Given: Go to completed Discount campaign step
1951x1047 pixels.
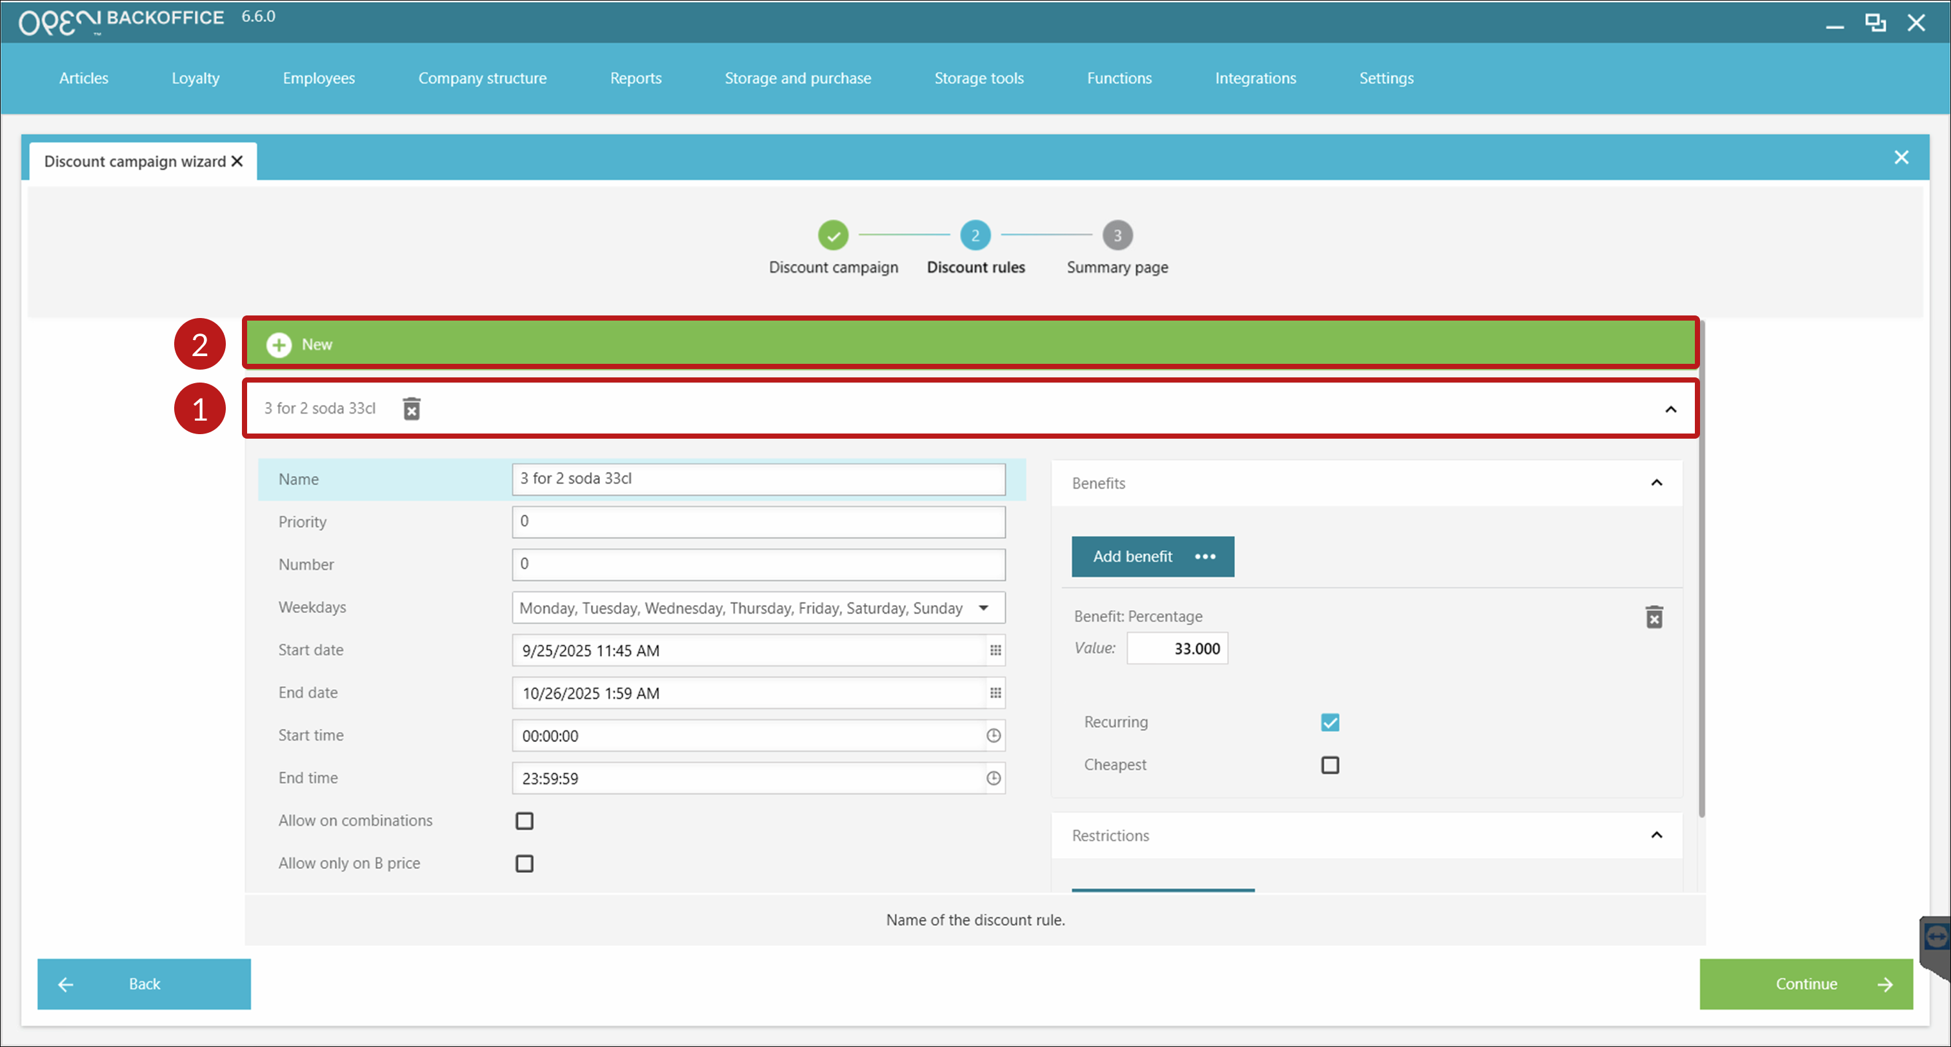Looking at the screenshot, I should (x=833, y=235).
